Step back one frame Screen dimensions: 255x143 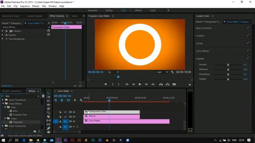pyautogui.click(x=133, y=84)
